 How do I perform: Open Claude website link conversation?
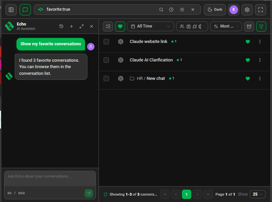click(x=149, y=42)
